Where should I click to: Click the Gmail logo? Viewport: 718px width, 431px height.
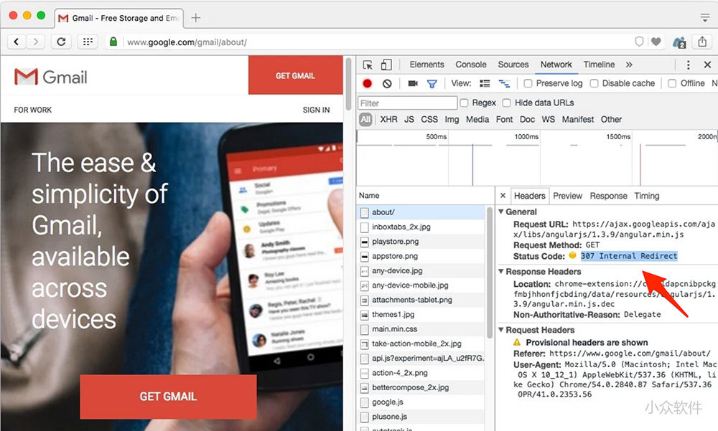pos(50,77)
